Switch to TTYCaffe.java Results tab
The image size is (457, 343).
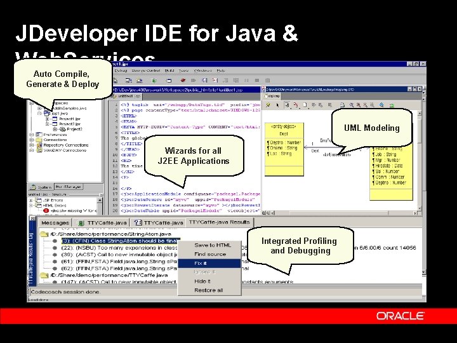pyautogui.click(x=220, y=222)
